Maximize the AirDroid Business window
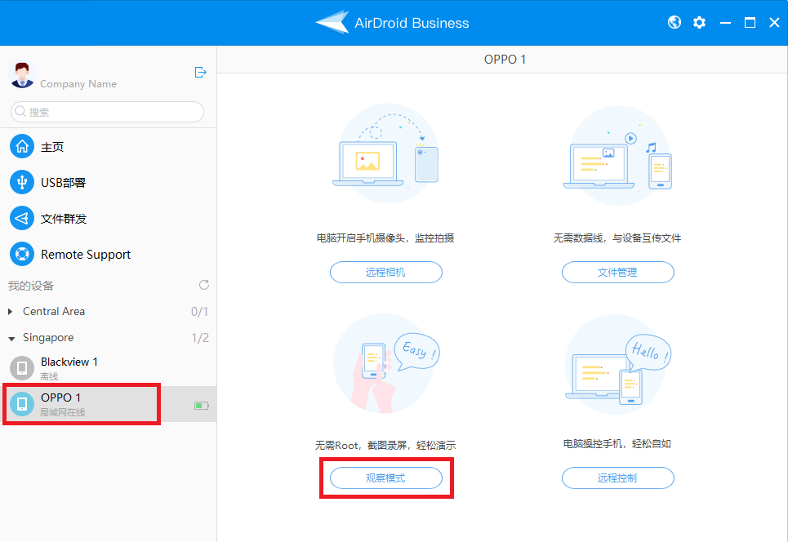This screenshot has width=788, height=542. pos(750,23)
